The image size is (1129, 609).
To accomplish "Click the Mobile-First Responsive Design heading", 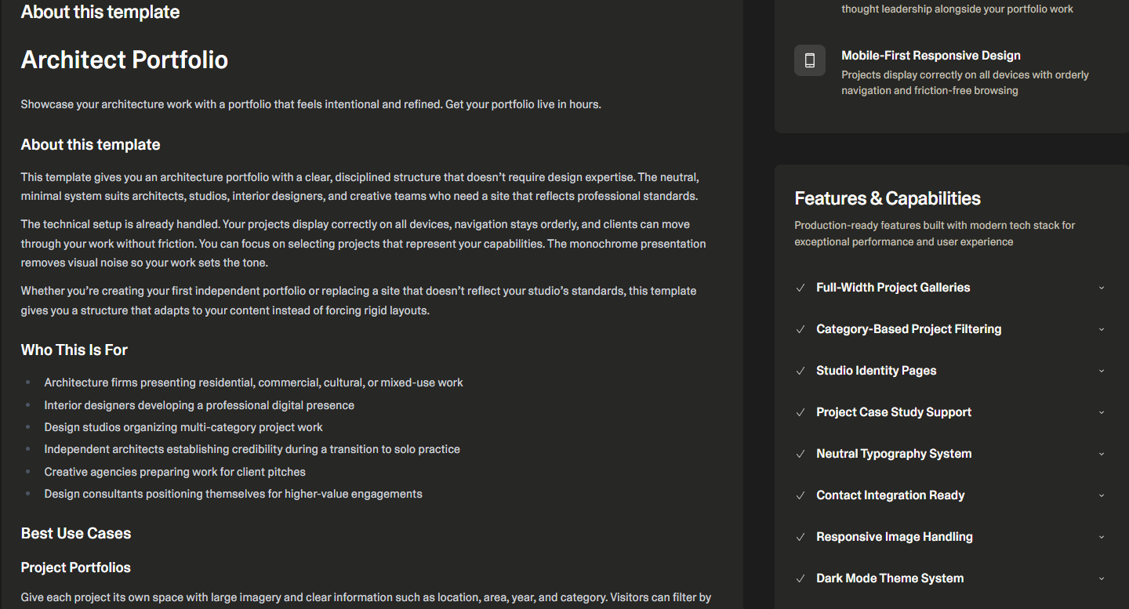I will pos(931,56).
